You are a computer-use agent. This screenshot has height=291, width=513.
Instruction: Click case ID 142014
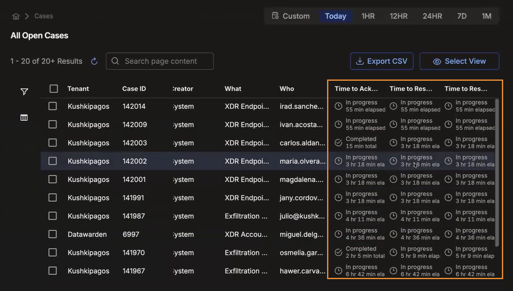coord(135,106)
